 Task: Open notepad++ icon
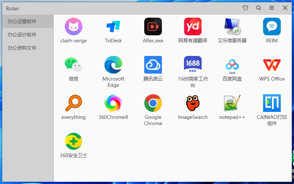[x=232, y=103]
